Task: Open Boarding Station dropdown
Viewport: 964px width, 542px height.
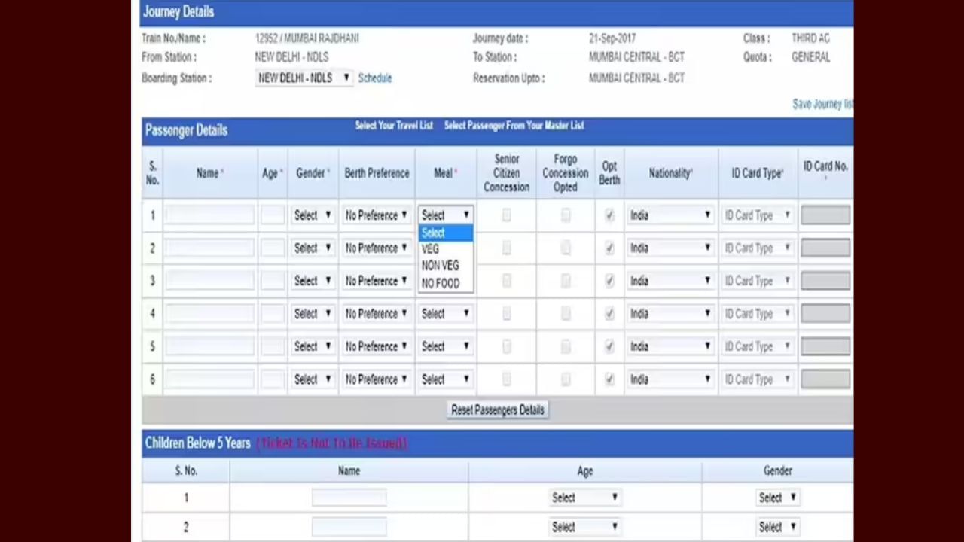Action: (x=304, y=78)
